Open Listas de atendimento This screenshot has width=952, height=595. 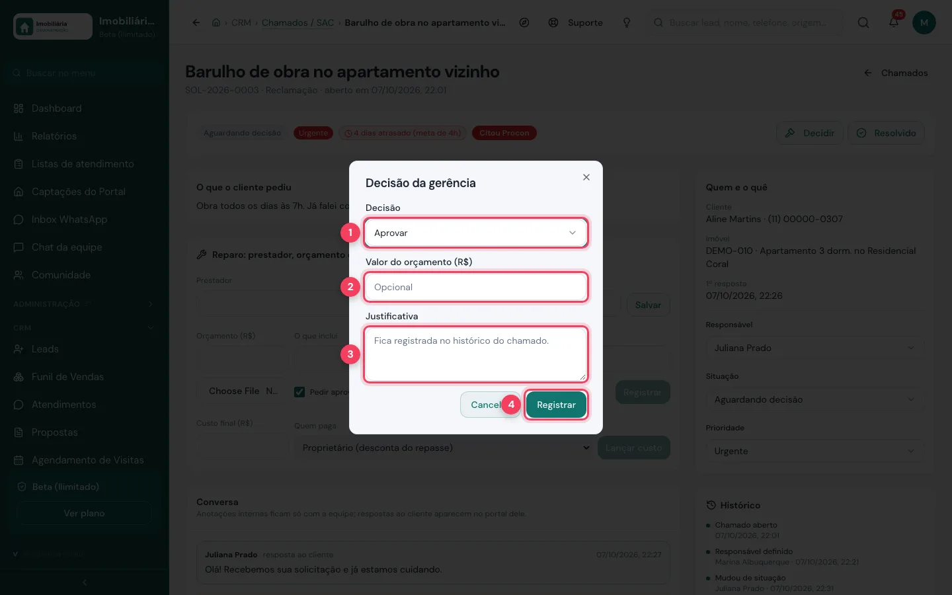85,164
